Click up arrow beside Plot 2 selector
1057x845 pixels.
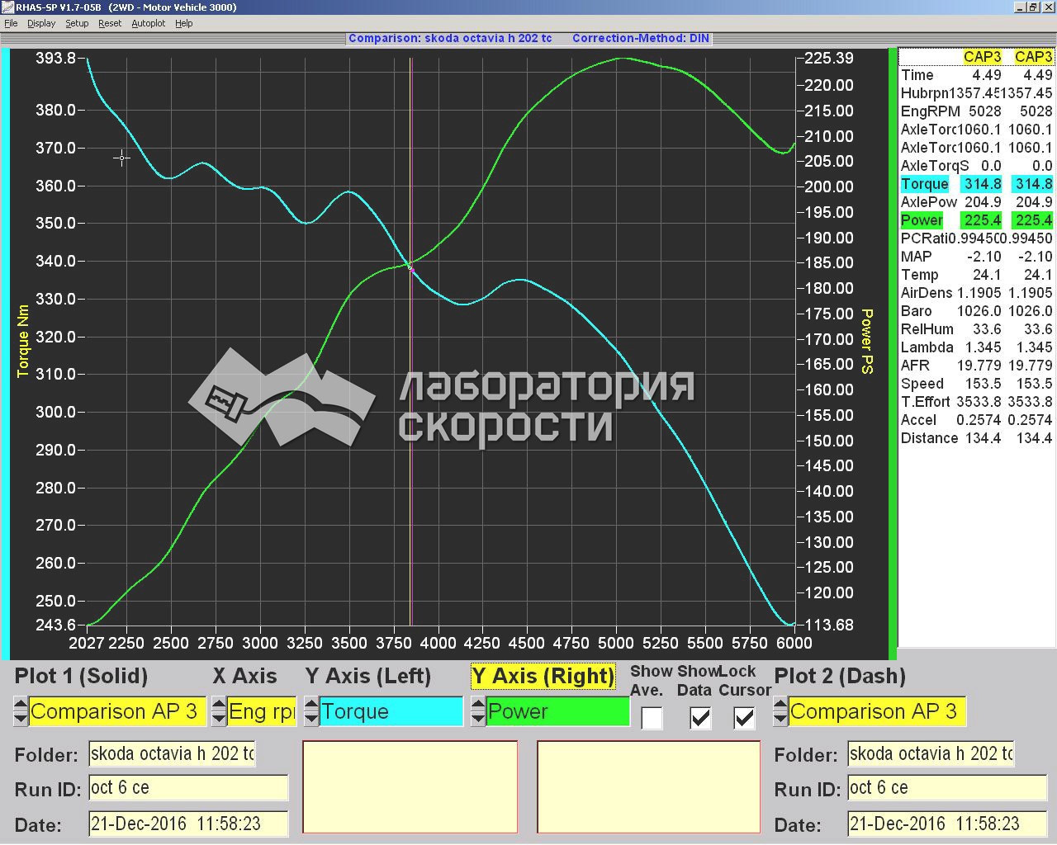[x=780, y=704]
